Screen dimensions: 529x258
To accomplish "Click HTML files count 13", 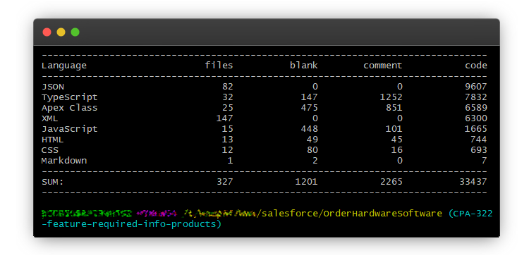I will 228,140.
